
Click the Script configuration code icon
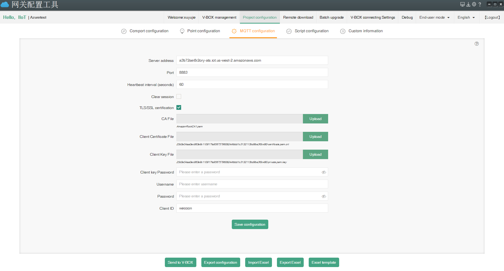pyautogui.click(x=289, y=31)
